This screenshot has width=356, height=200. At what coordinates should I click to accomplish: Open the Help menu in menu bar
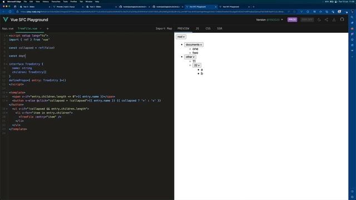pyautogui.click(x=97, y=2)
